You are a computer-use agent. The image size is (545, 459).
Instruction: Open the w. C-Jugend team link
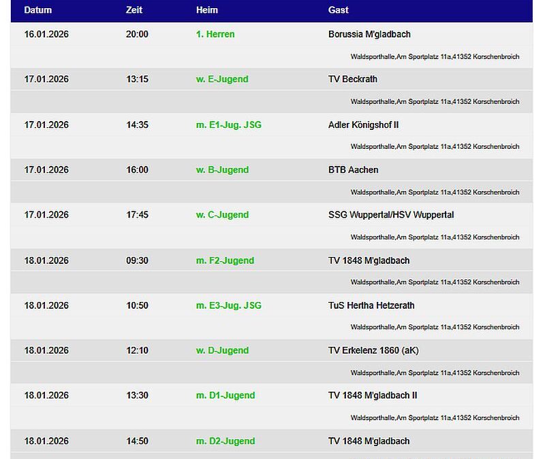tap(222, 215)
